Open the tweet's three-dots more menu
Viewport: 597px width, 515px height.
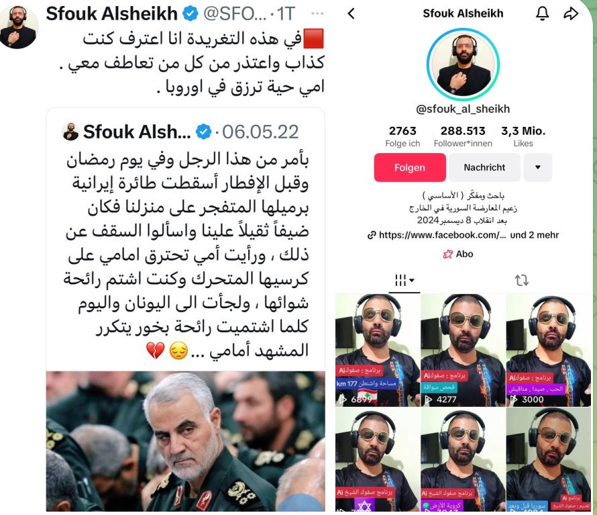[x=317, y=13]
